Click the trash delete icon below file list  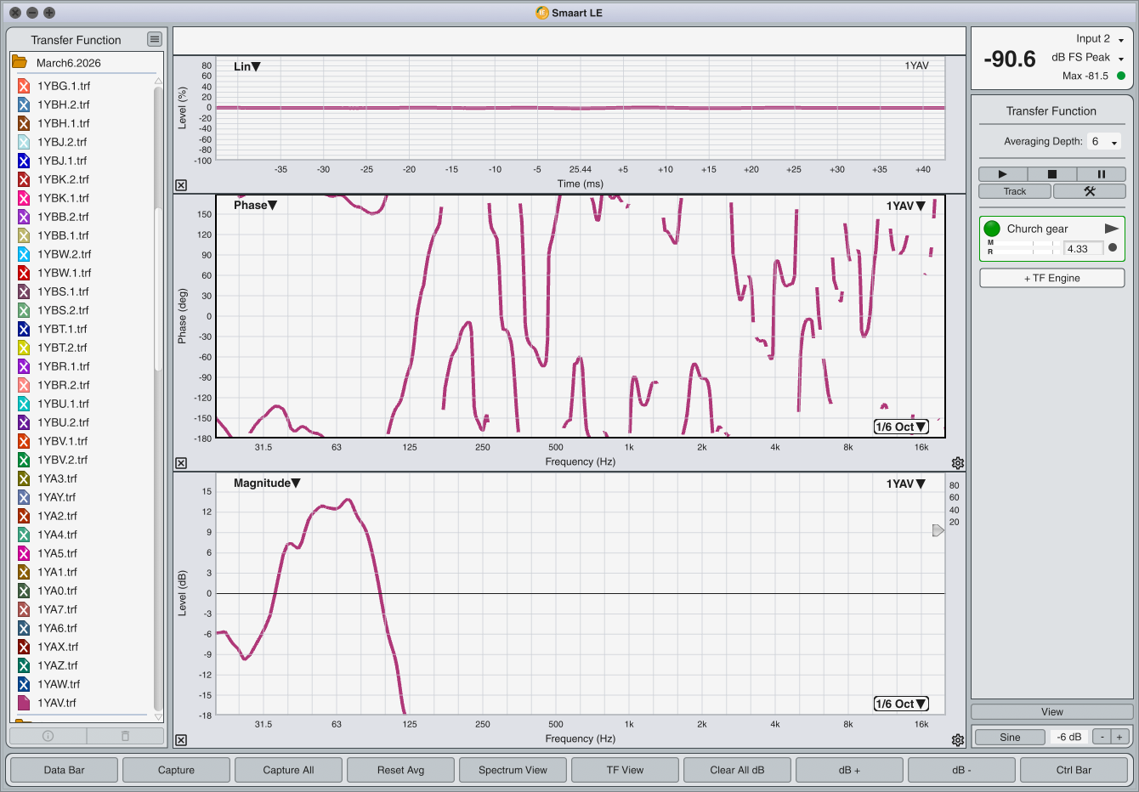point(125,736)
